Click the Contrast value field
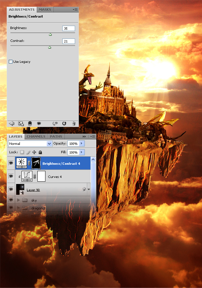 click(x=68, y=41)
